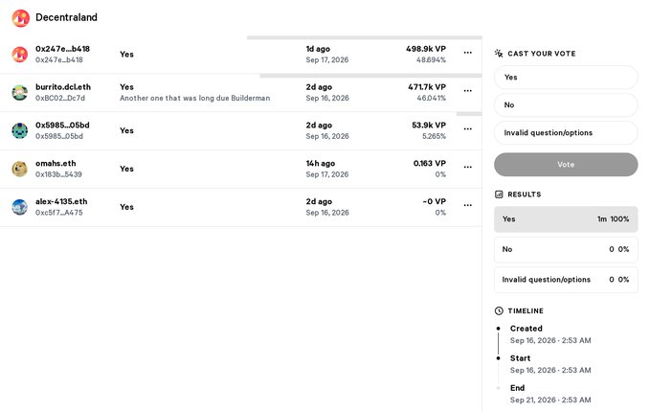Click omahs.eth doge avatar

click(x=19, y=169)
